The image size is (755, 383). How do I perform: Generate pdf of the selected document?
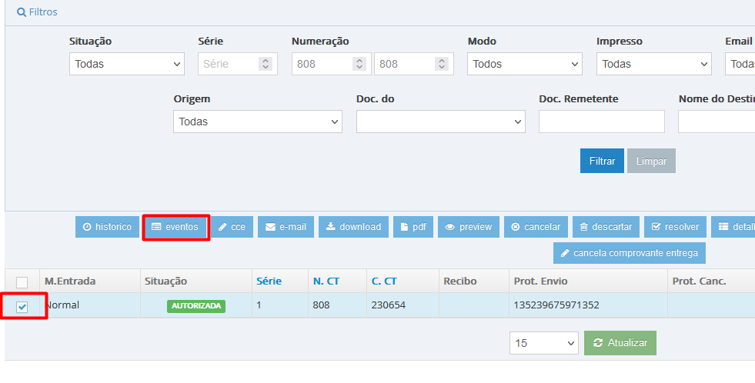point(413,227)
